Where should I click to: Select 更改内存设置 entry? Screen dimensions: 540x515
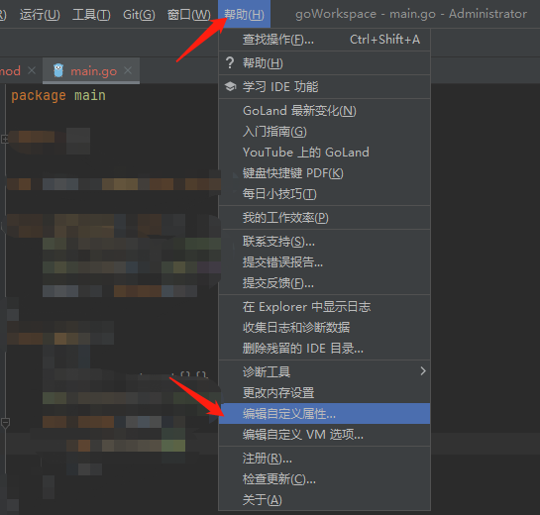point(324,393)
